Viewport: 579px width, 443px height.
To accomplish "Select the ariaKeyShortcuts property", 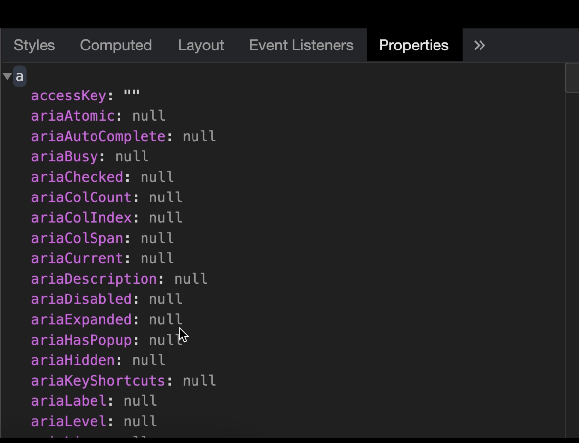I will click(x=98, y=381).
